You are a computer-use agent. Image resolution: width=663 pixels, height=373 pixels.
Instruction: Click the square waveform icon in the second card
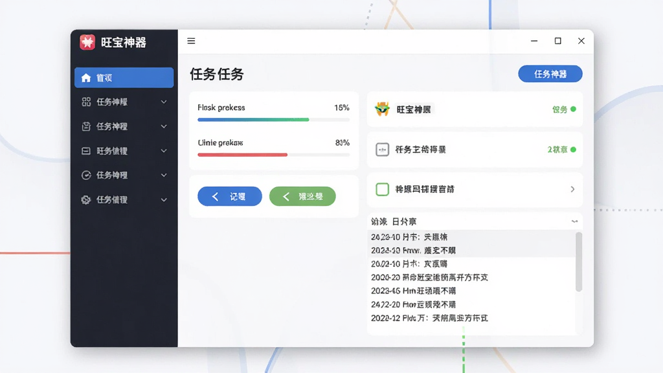tap(382, 150)
